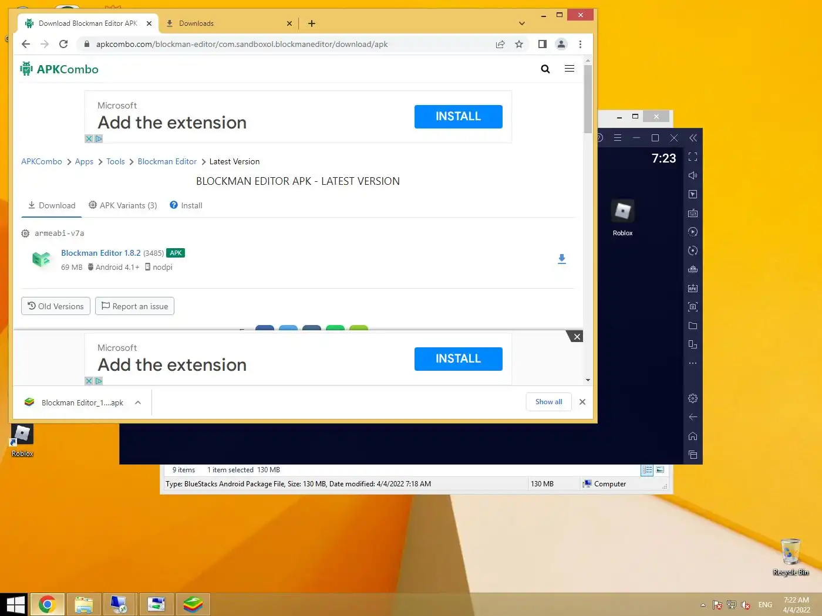Click bottom INSTALL ad button

click(x=458, y=358)
